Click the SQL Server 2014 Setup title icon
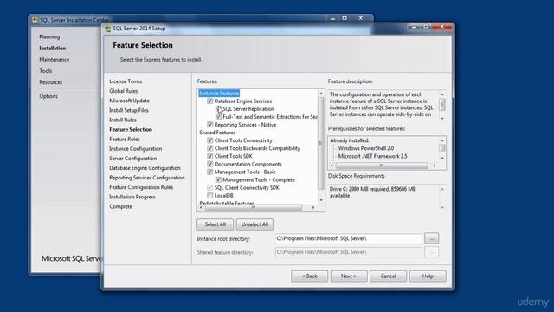The width and height of the screenshot is (554, 312). pyautogui.click(x=108, y=29)
